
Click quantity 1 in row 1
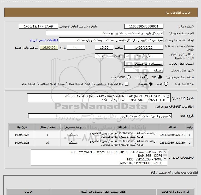pyautogui.click(x=48, y=135)
